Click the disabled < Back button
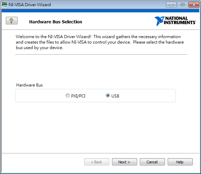Viewport: 201px width, 174px height. point(97,162)
